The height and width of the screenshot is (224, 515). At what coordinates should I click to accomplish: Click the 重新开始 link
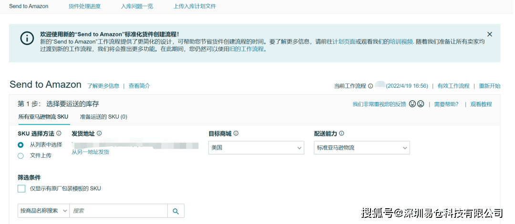(x=490, y=86)
